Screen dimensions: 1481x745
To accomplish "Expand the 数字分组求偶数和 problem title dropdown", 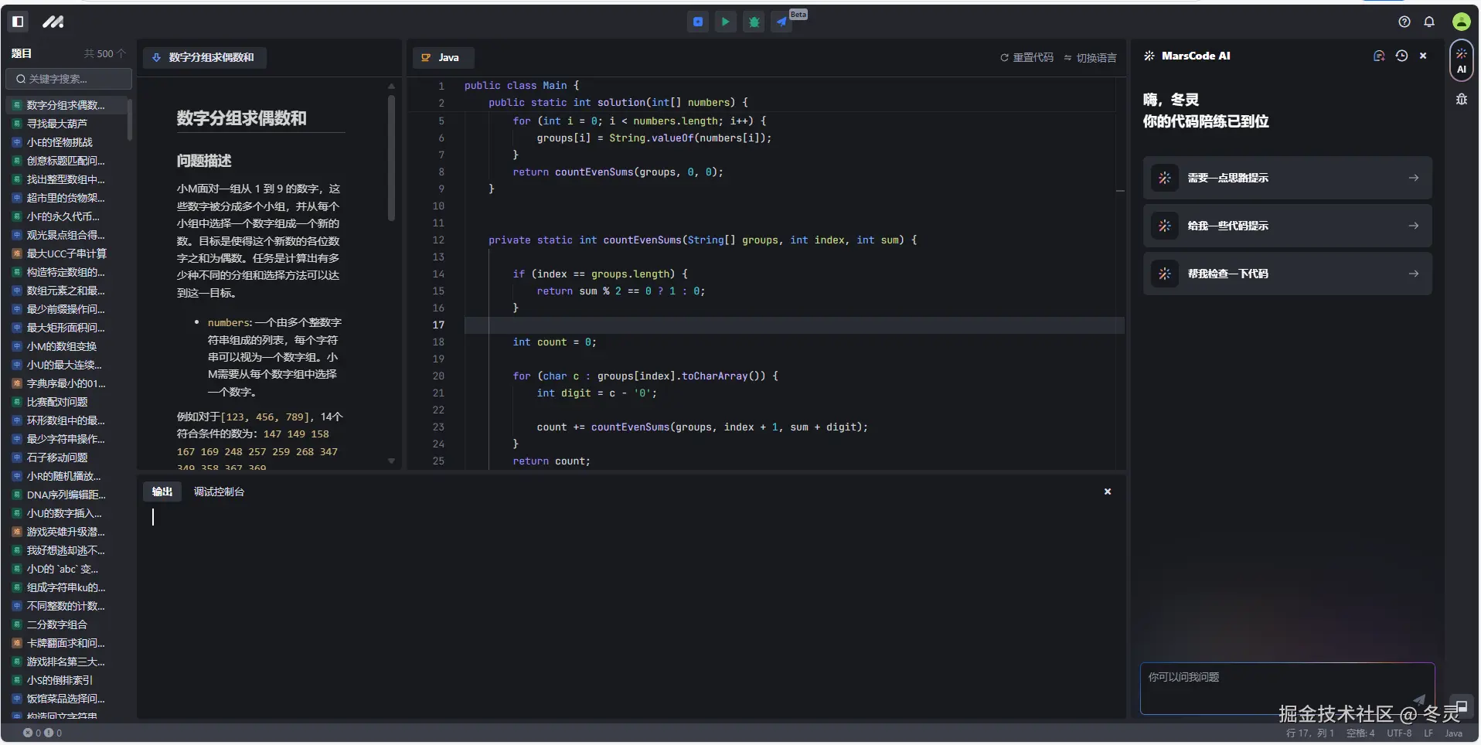I will (205, 57).
